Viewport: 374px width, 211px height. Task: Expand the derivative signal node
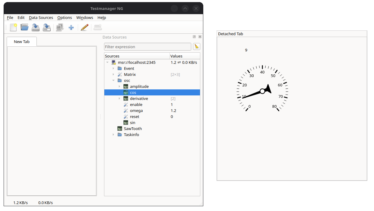point(119,98)
